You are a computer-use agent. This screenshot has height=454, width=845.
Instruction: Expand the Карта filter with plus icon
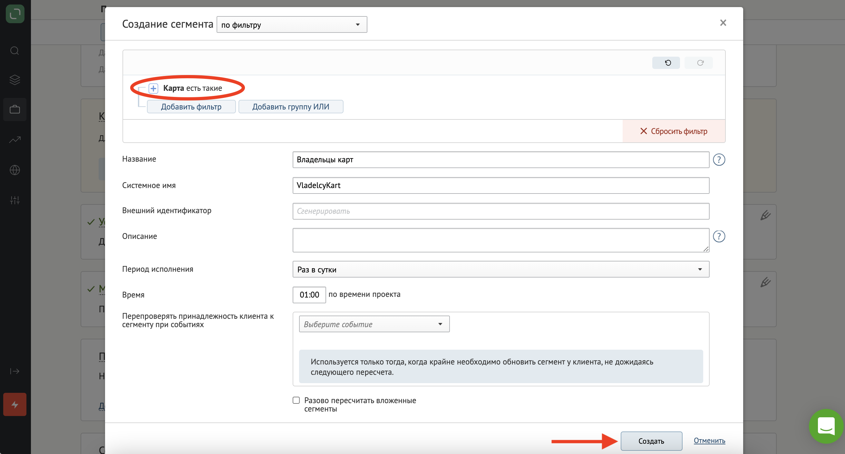click(153, 88)
